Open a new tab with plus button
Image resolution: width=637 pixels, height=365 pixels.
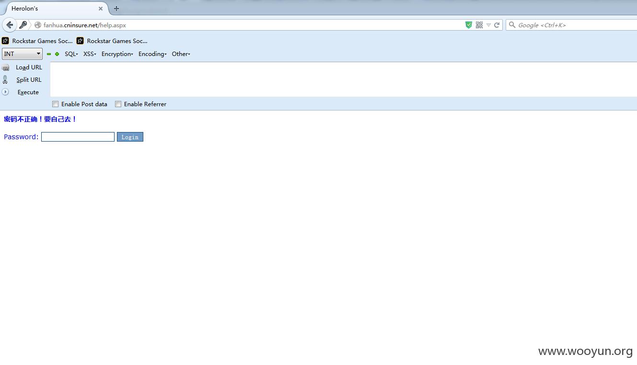tap(116, 8)
